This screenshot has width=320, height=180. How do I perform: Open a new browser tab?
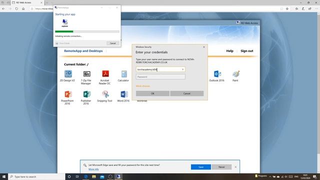47,2
